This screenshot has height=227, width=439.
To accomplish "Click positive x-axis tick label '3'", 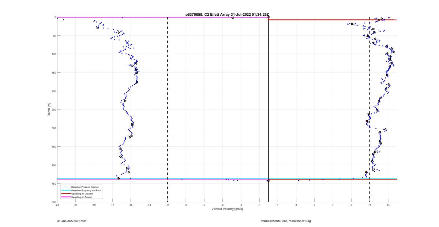I will 296,205.
